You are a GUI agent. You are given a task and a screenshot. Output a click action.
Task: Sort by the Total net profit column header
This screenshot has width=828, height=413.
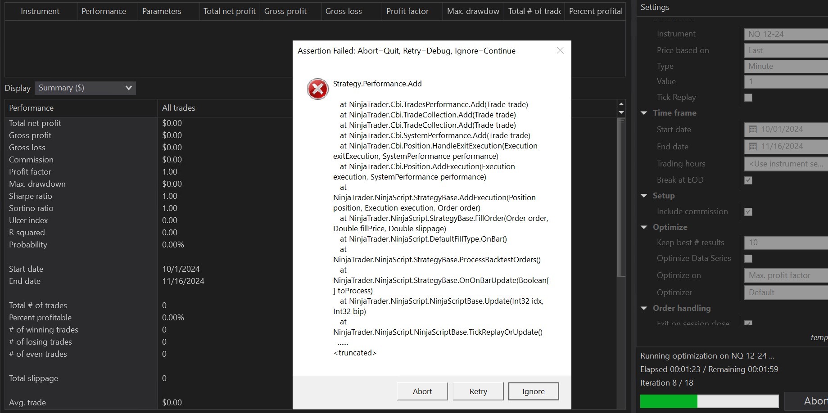[230, 11]
